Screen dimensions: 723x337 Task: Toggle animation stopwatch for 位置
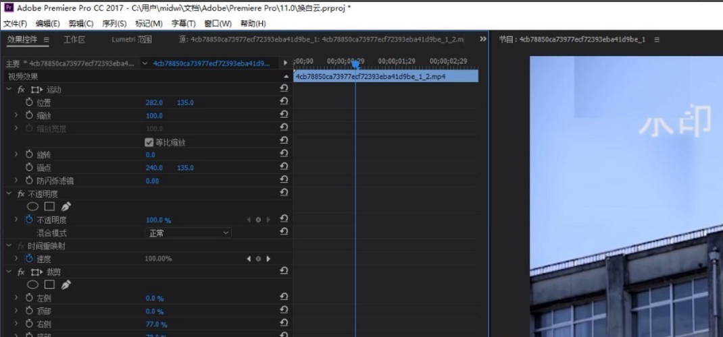[x=30, y=102]
